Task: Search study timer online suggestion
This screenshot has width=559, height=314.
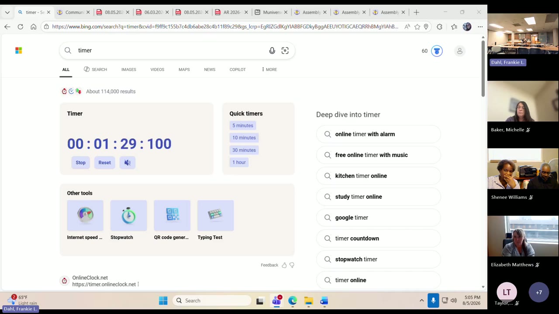Action: [378, 197]
